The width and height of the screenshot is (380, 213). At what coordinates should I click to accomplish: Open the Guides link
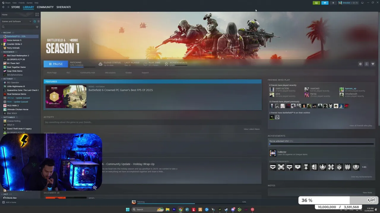(x=129, y=72)
